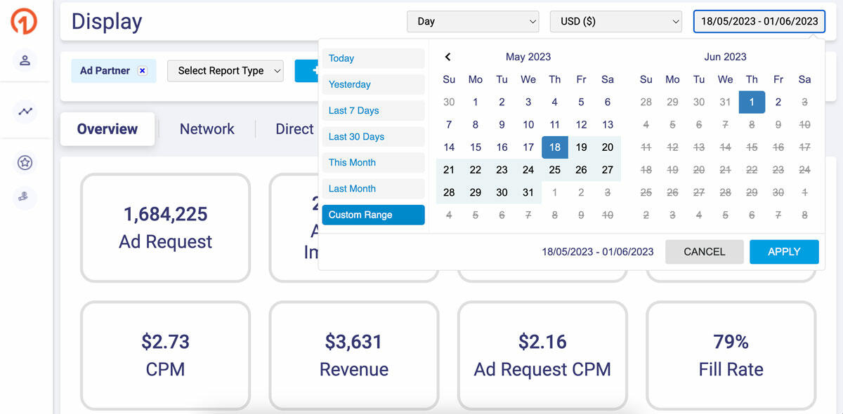
Task: Open the USD ($) currency dropdown
Action: pos(615,22)
